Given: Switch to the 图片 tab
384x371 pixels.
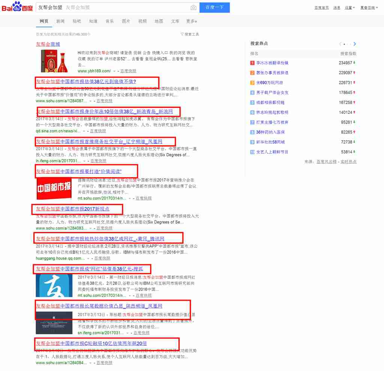Looking at the screenshot, I should (126, 21).
